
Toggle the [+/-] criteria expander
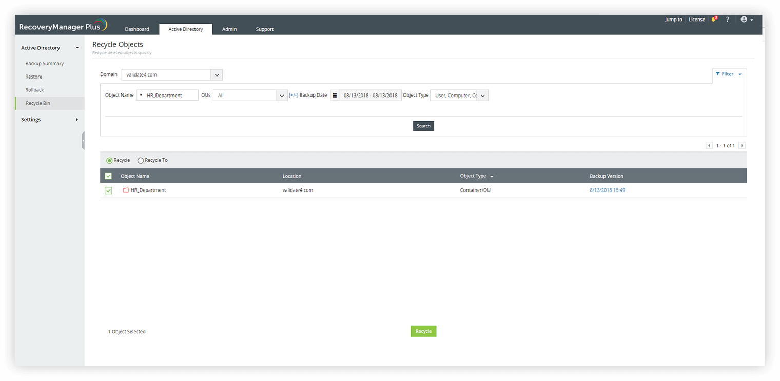click(293, 95)
